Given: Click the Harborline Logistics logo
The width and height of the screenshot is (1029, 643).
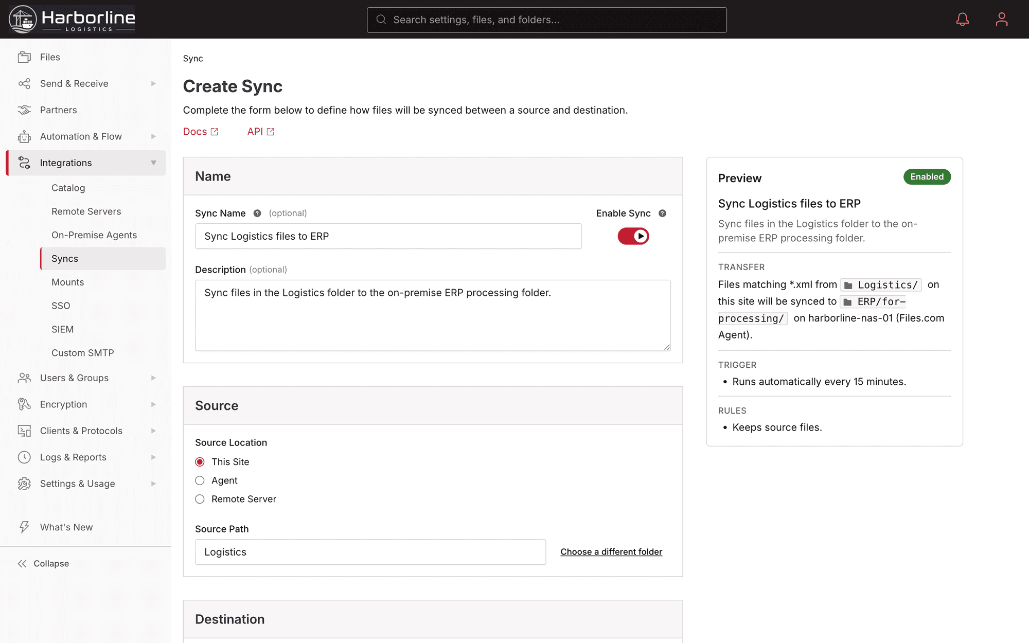Looking at the screenshot, I should (x=72, y=19).
